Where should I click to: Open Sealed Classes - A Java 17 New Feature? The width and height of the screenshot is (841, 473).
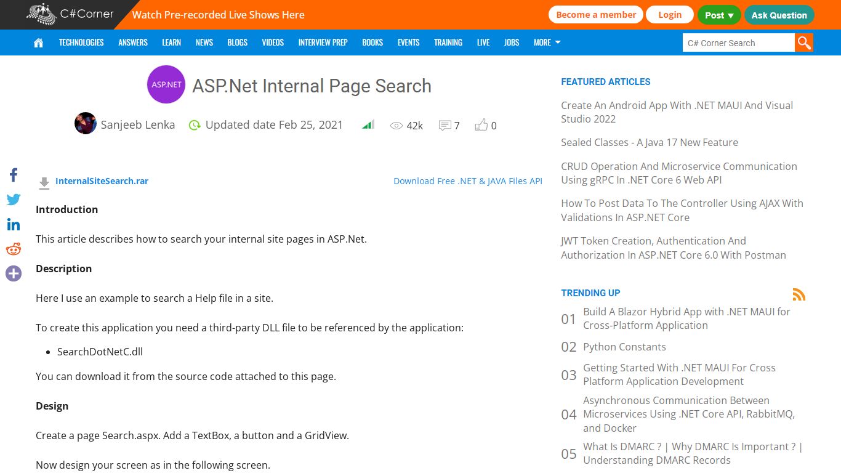click(650, 142)
